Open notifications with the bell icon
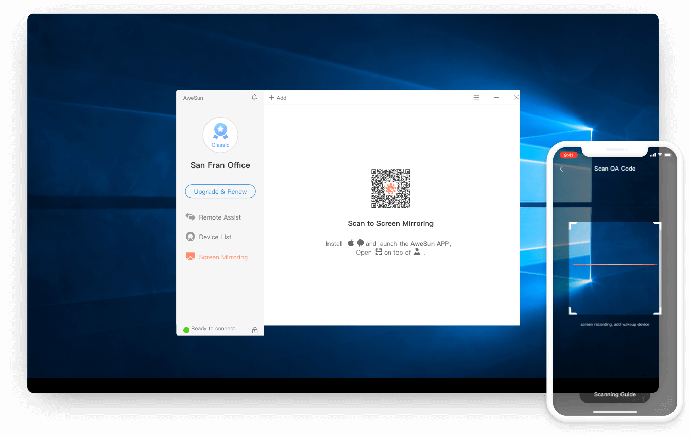 (x=254, y=97)
